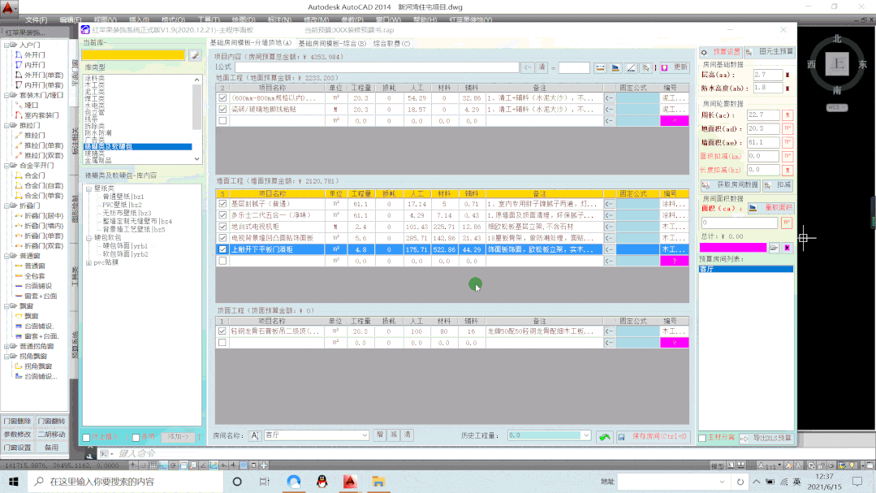This screenshot has width=876, height=493.
Task: Collapse the 壁纸类 tree node
Action: click(x=88, y=189)
